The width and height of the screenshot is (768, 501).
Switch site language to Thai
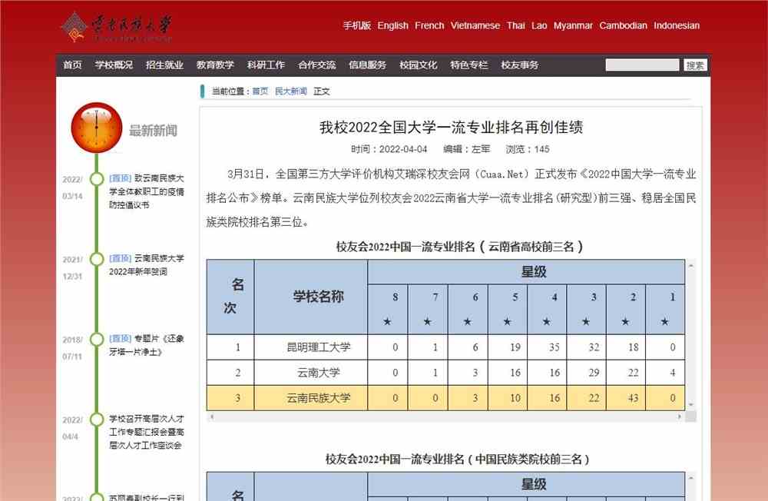click(516, 25)
